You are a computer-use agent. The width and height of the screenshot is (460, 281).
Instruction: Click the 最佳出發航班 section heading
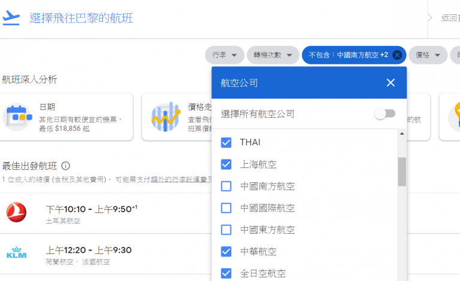pos(29,166)
